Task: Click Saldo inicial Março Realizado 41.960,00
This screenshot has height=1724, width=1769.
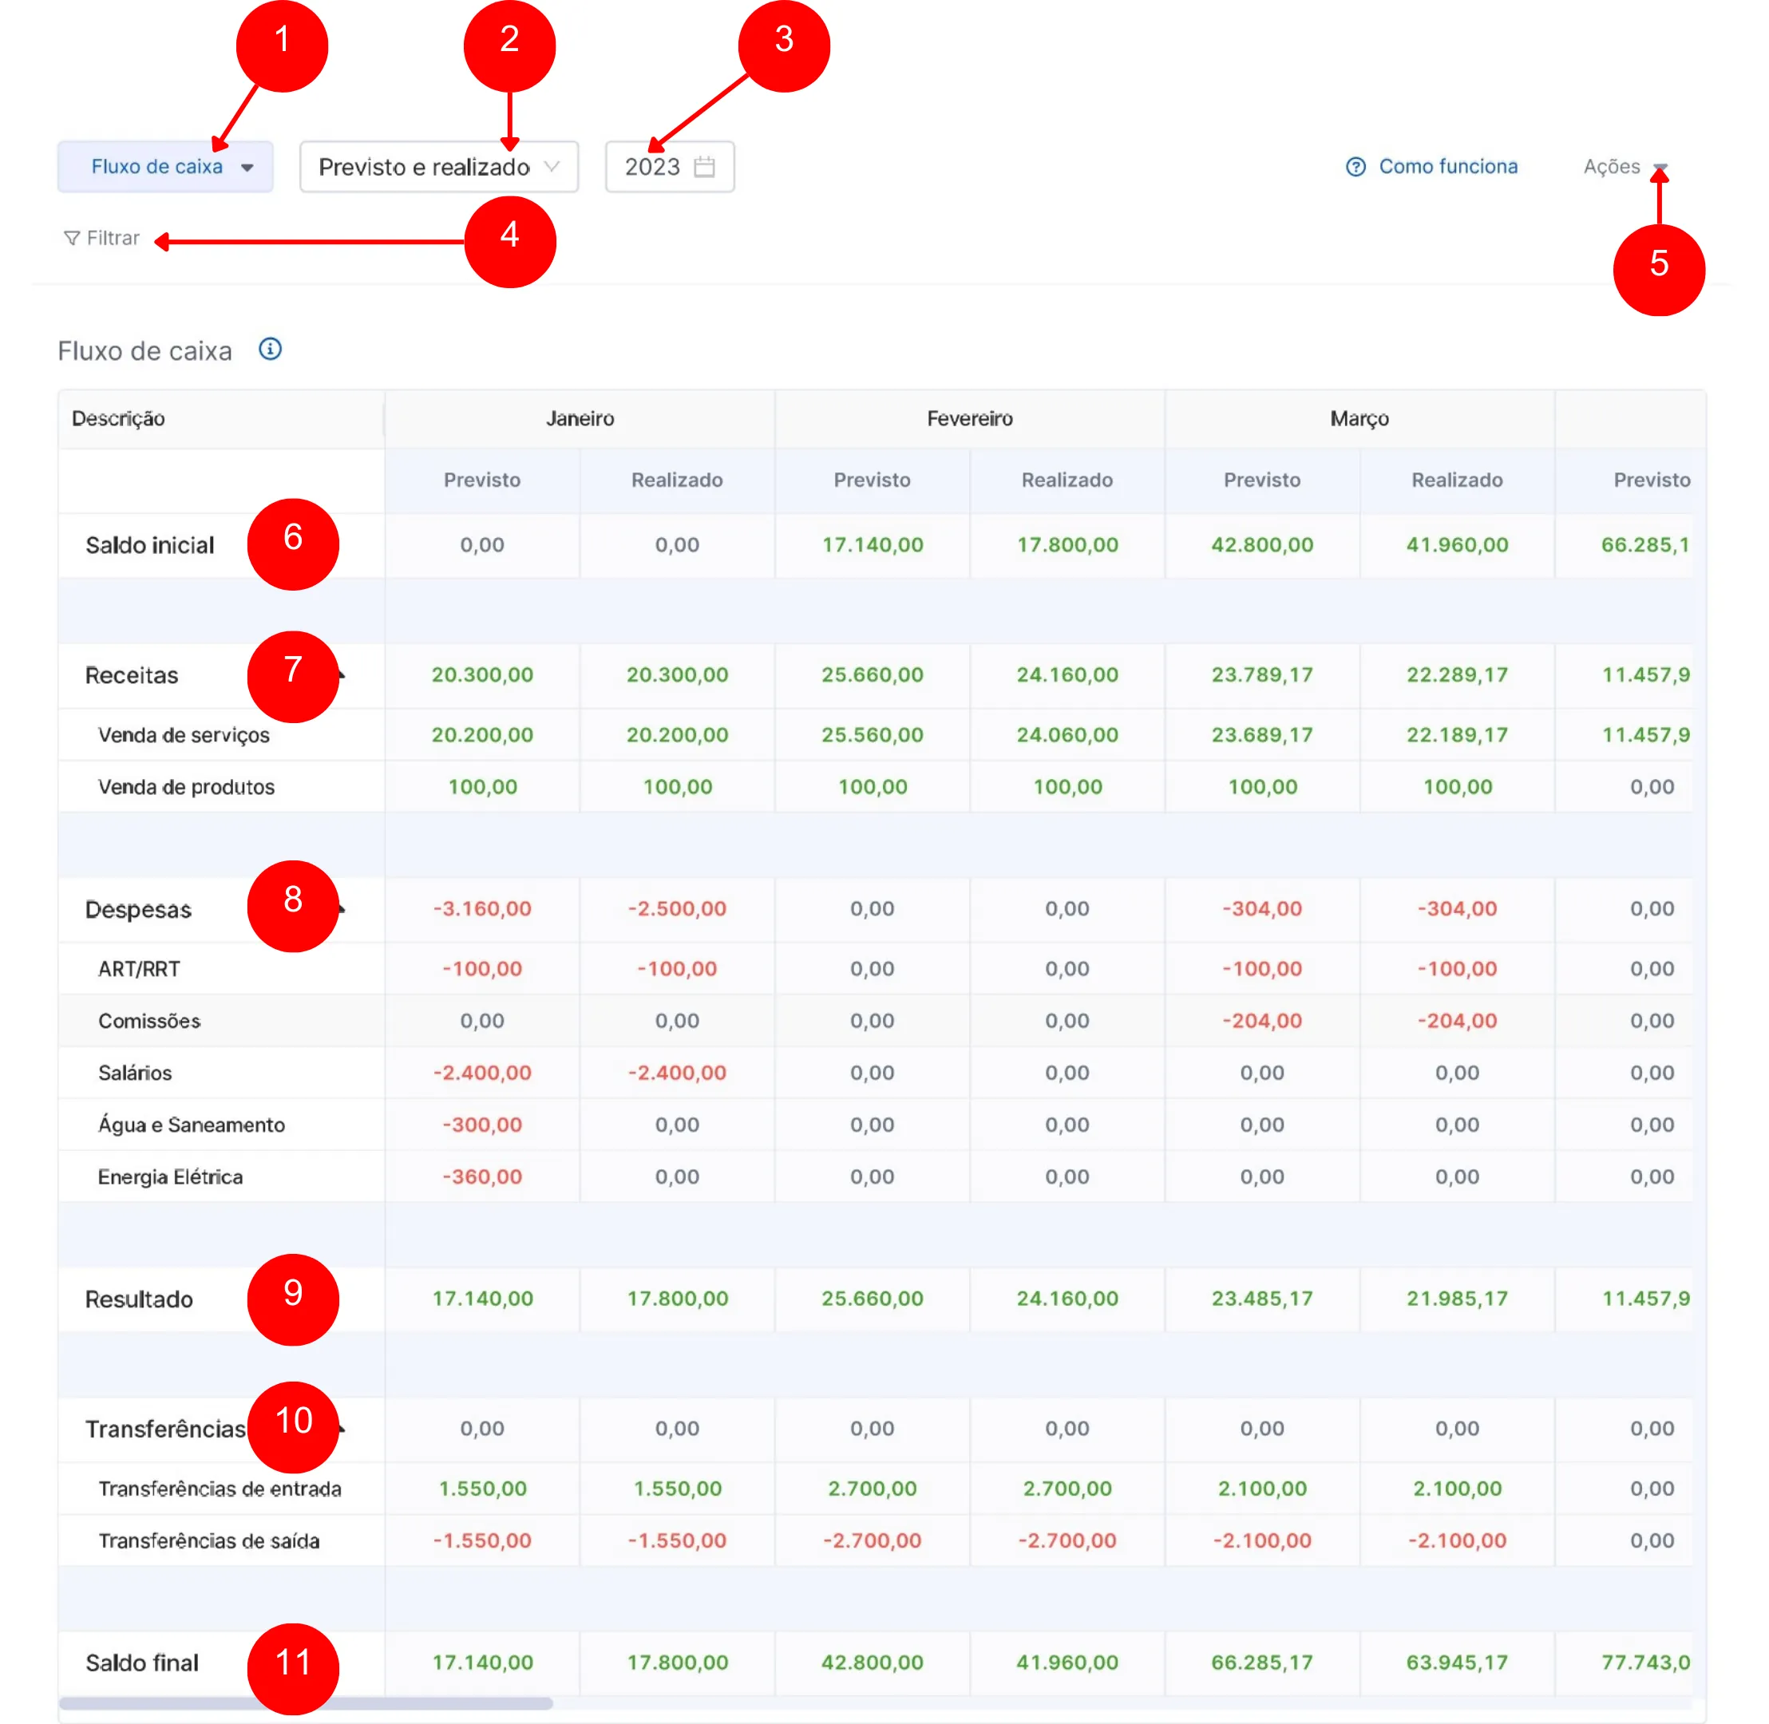Action: point(1457,544)
